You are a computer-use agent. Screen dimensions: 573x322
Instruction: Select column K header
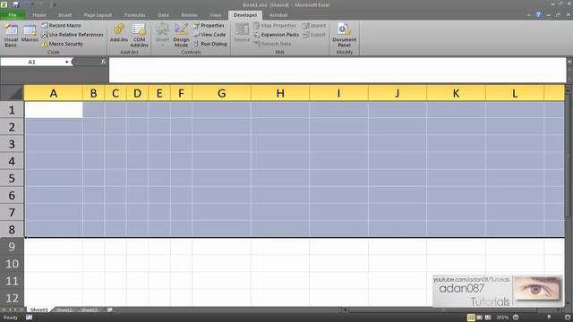456,93
